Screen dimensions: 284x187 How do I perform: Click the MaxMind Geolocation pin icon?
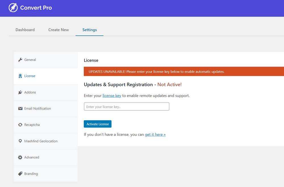(x=20, y=141)
